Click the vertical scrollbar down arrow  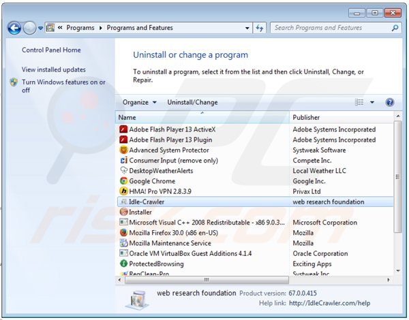pyautogui.click(x=398, y=271)
